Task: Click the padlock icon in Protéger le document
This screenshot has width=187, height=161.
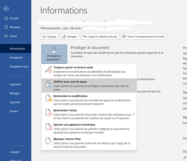Action: [55, 51]
